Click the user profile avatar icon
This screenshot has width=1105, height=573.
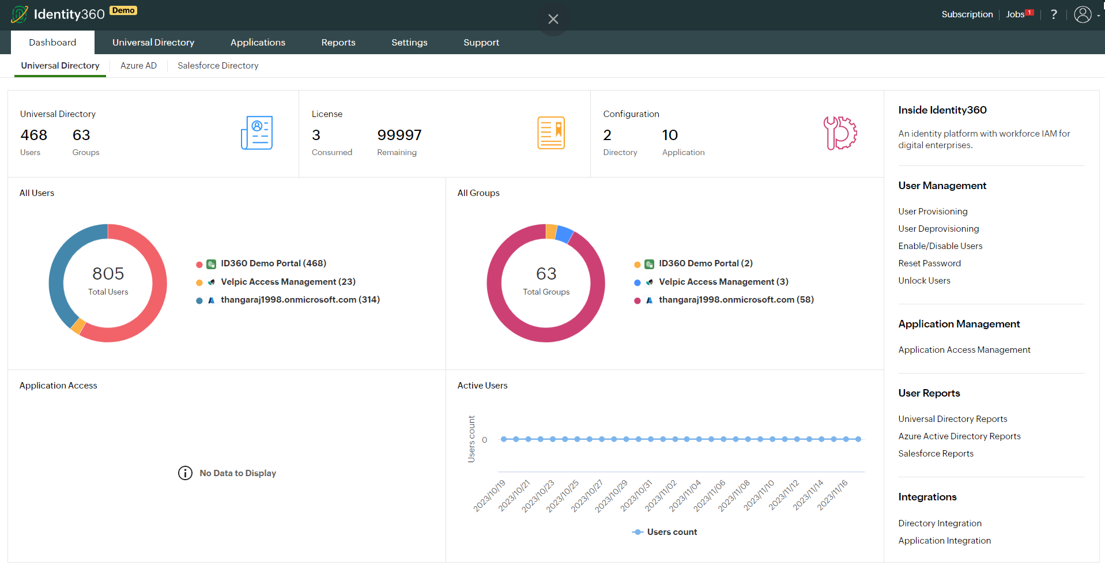[1081, 14]
